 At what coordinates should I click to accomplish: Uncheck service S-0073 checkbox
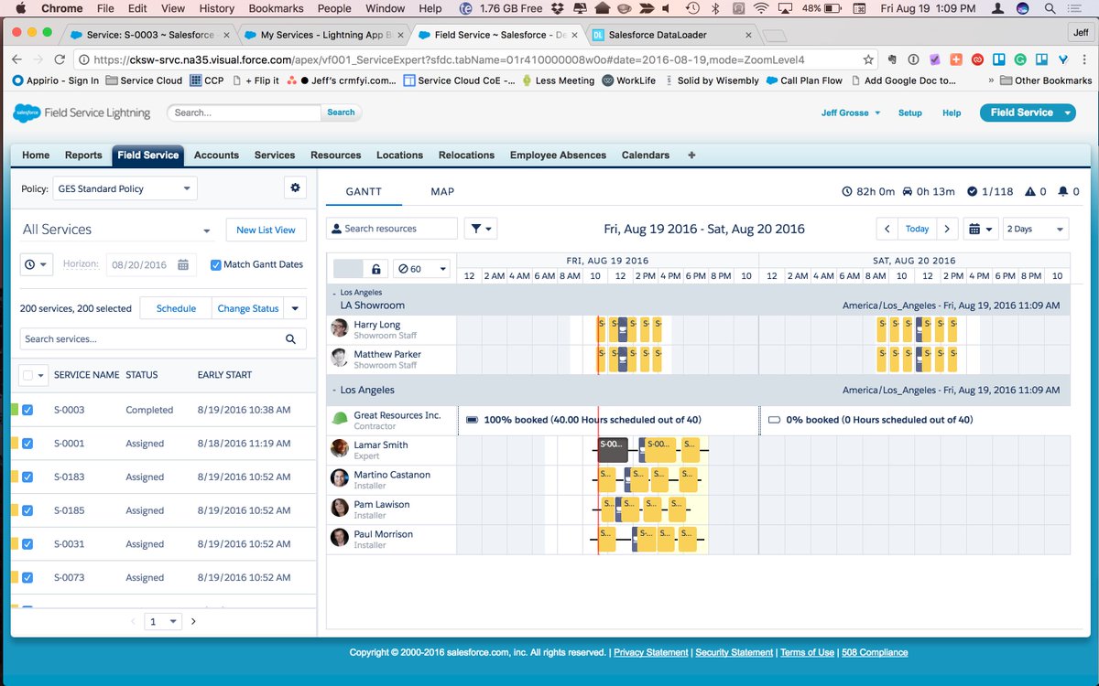click(27, 577)
